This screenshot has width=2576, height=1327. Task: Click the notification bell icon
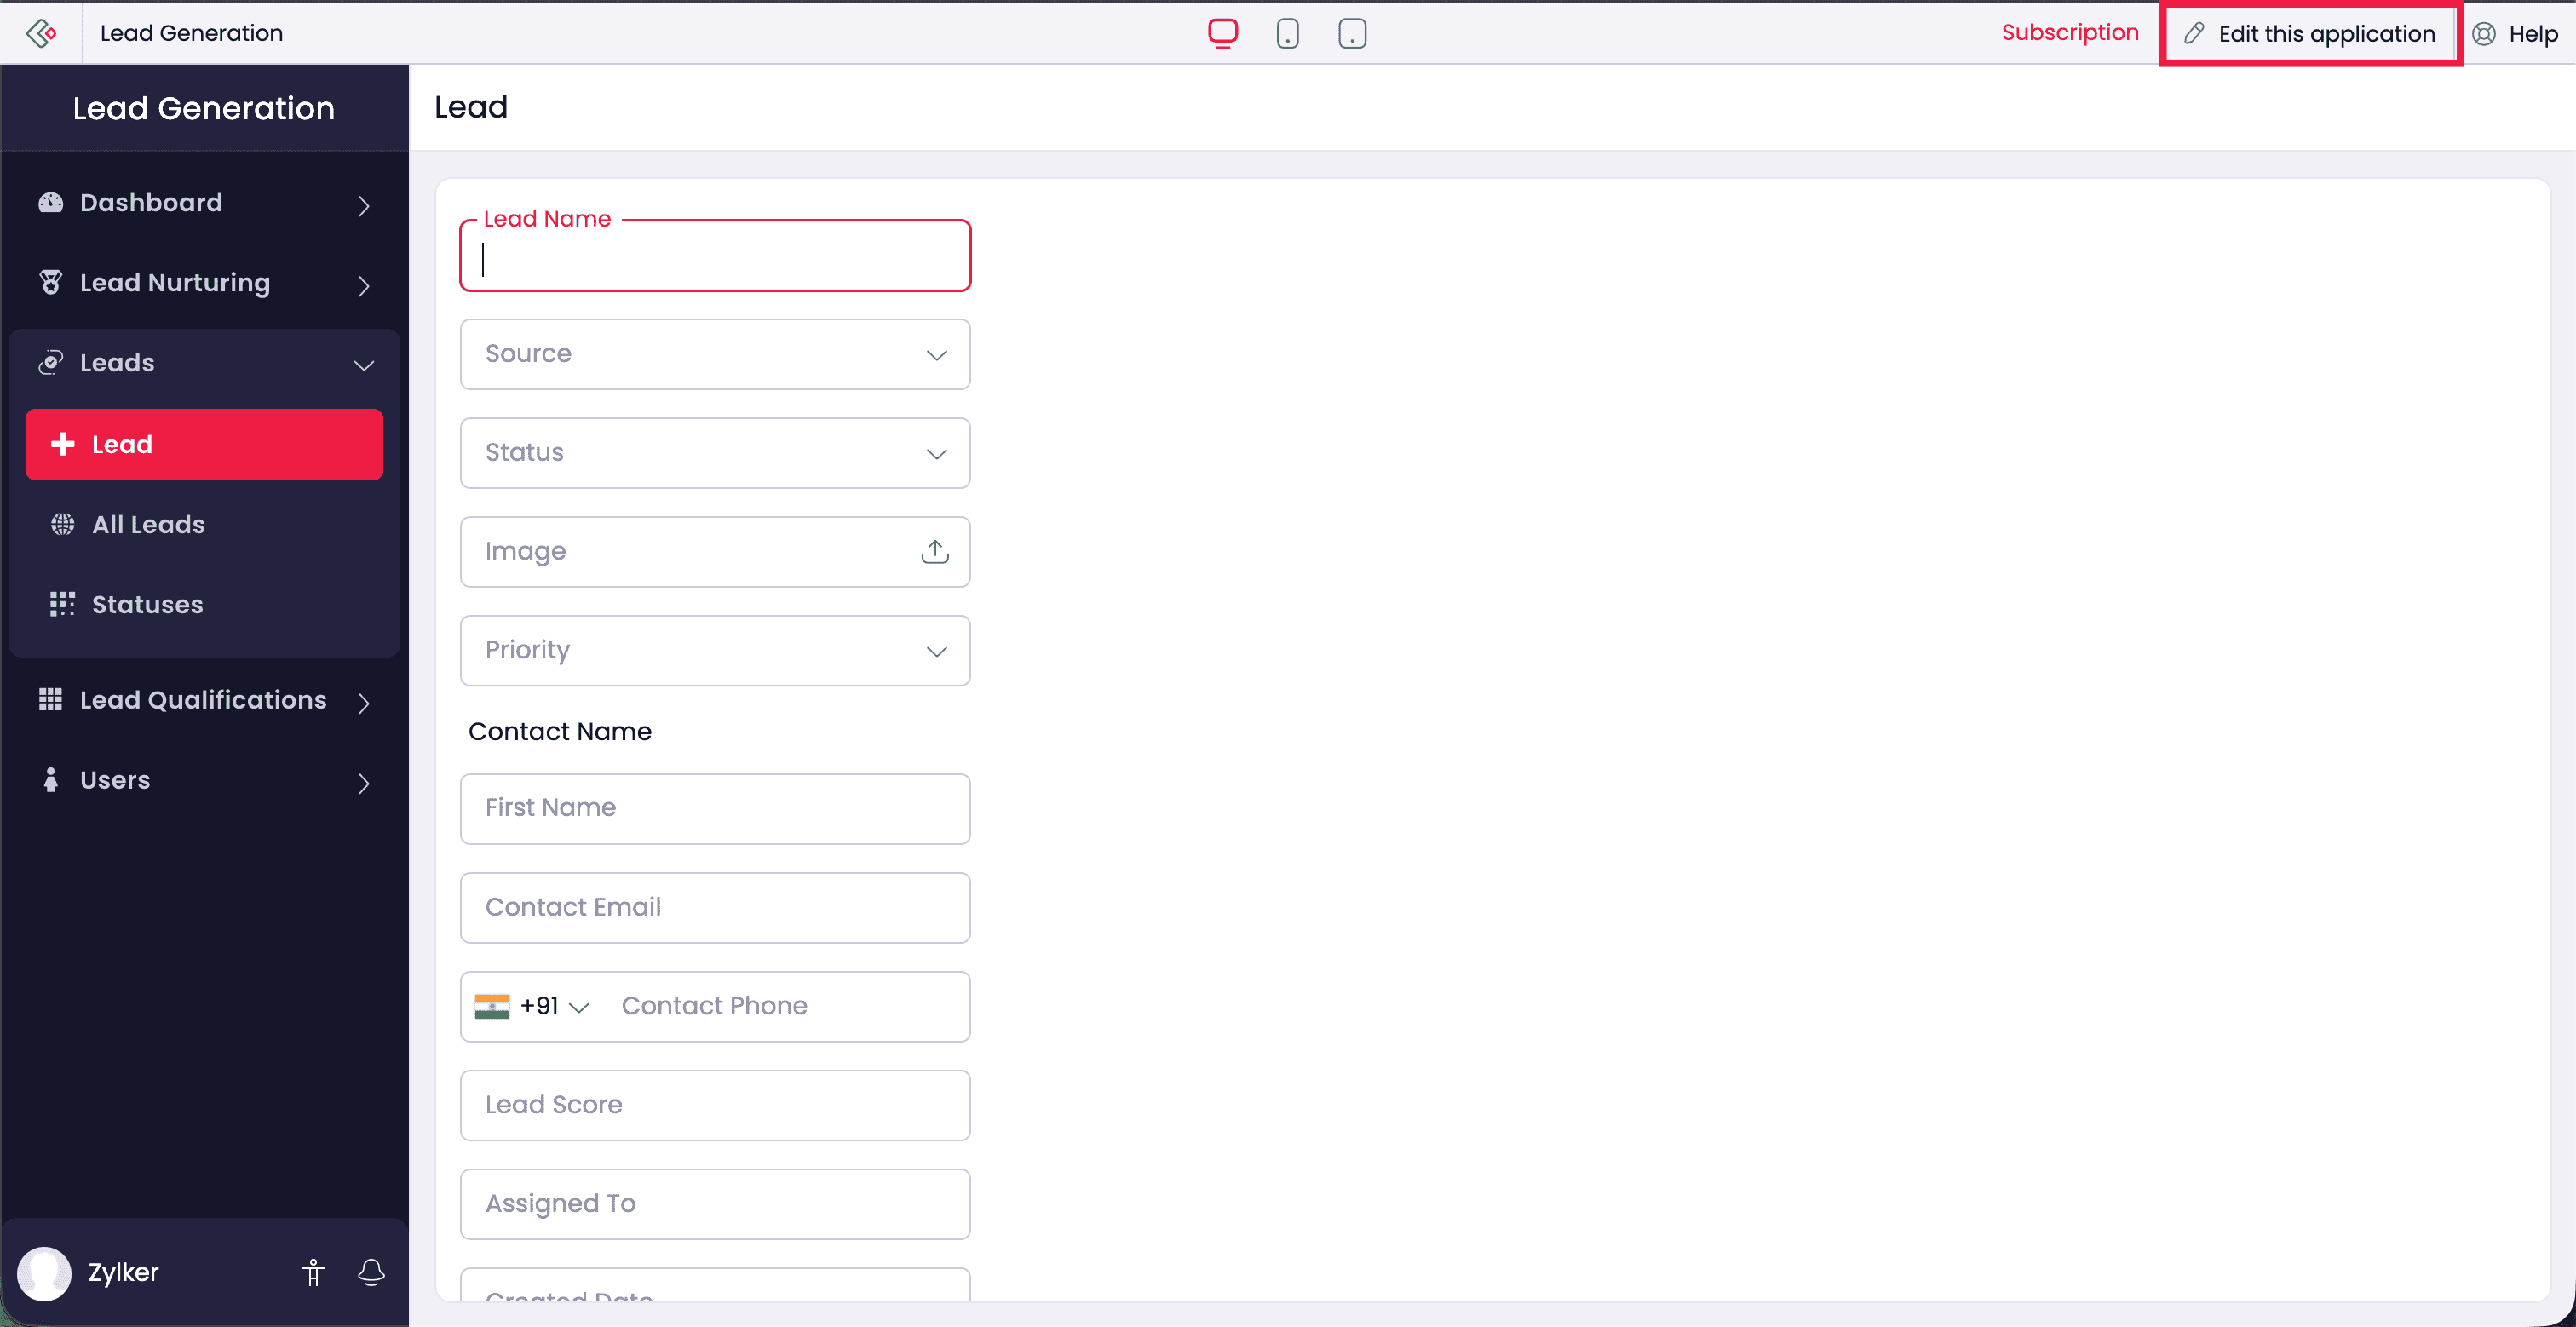tap(371, 1272)
